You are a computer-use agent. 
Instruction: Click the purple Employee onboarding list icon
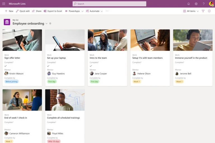(7, 22)
